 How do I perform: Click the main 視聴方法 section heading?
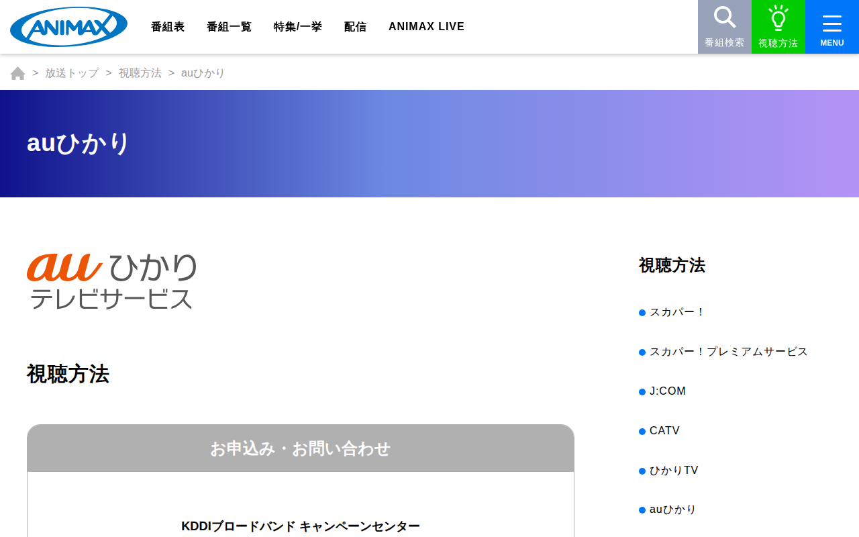pyautogui.click(x=68, y=374)
